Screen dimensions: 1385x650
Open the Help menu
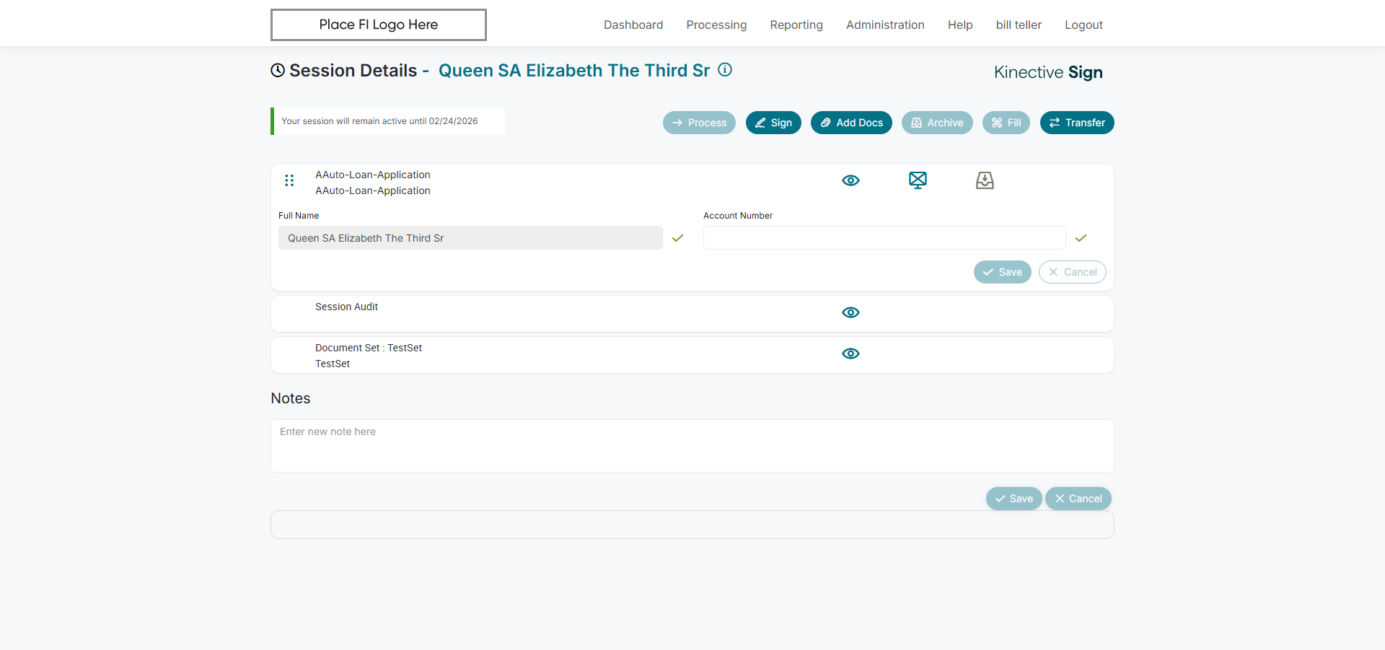(960, 25)
